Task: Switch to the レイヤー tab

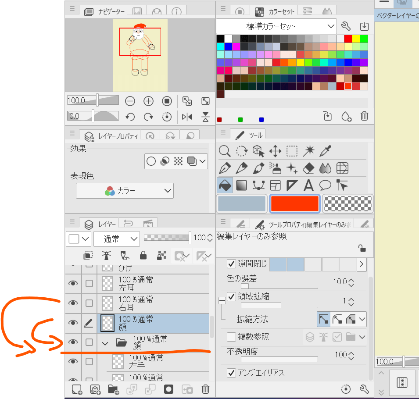Action: [x=99, y=224]
